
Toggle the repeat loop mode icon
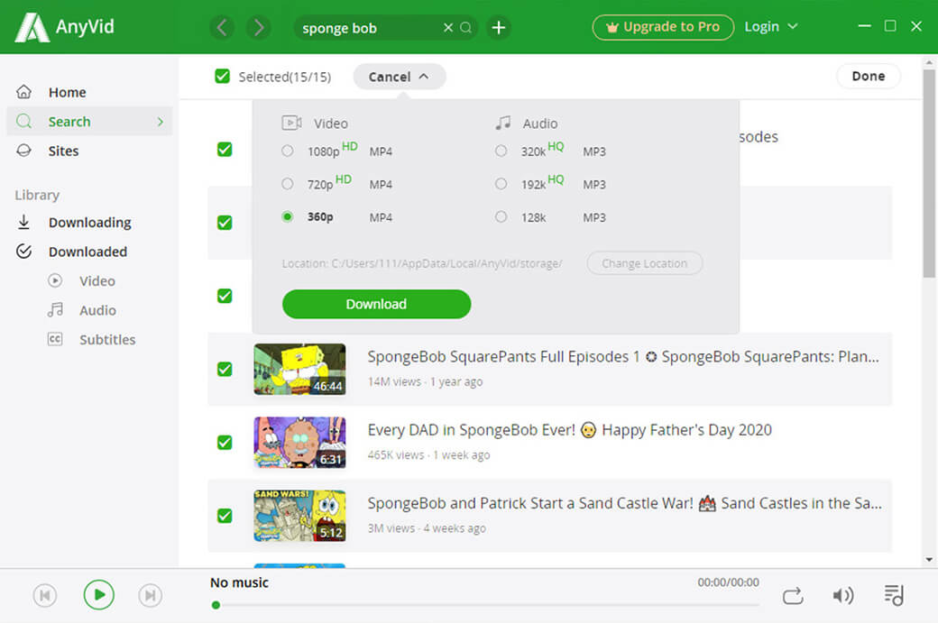point(793,596)
